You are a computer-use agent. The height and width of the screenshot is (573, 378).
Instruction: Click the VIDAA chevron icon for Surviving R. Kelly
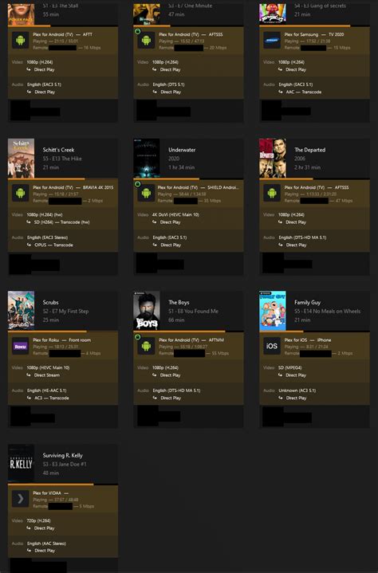click(x=21, y=498)
